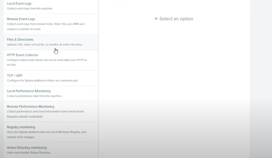Open the Local Event Logs option
This screenshot has width=272, height=158.
pos(19,4)
